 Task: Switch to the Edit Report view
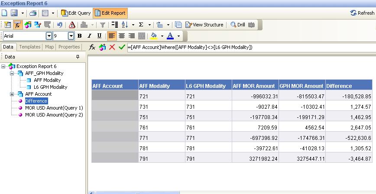pyautogui.click(x=110, y=13)
